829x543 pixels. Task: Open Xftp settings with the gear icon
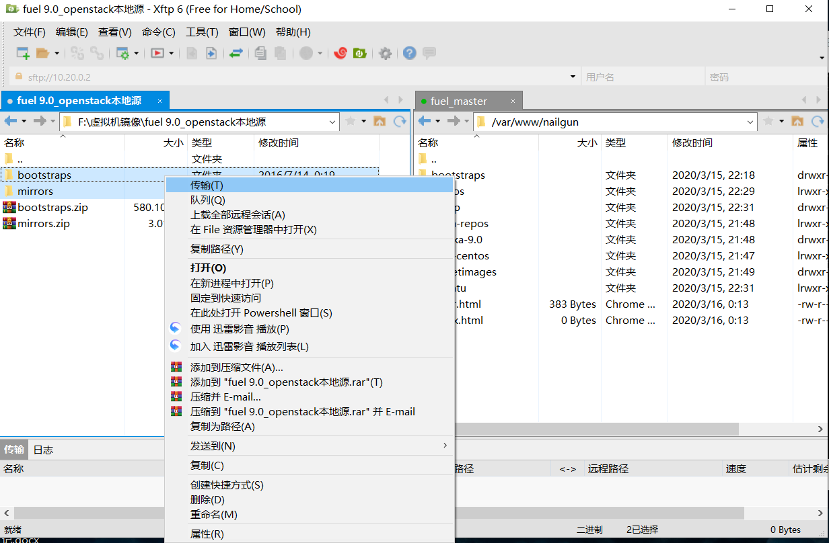coord(385,53)
